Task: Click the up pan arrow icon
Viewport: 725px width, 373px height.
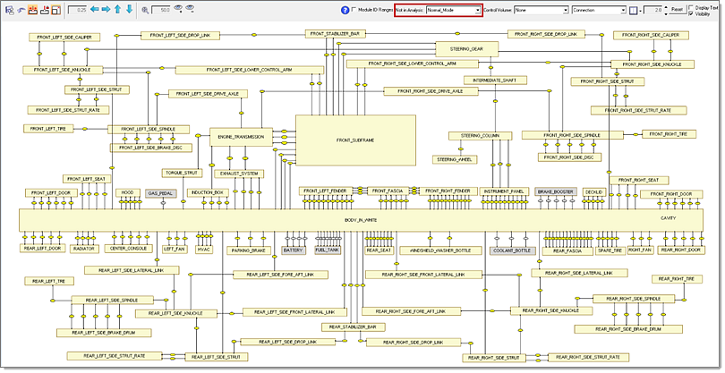Action: [117, 10]
